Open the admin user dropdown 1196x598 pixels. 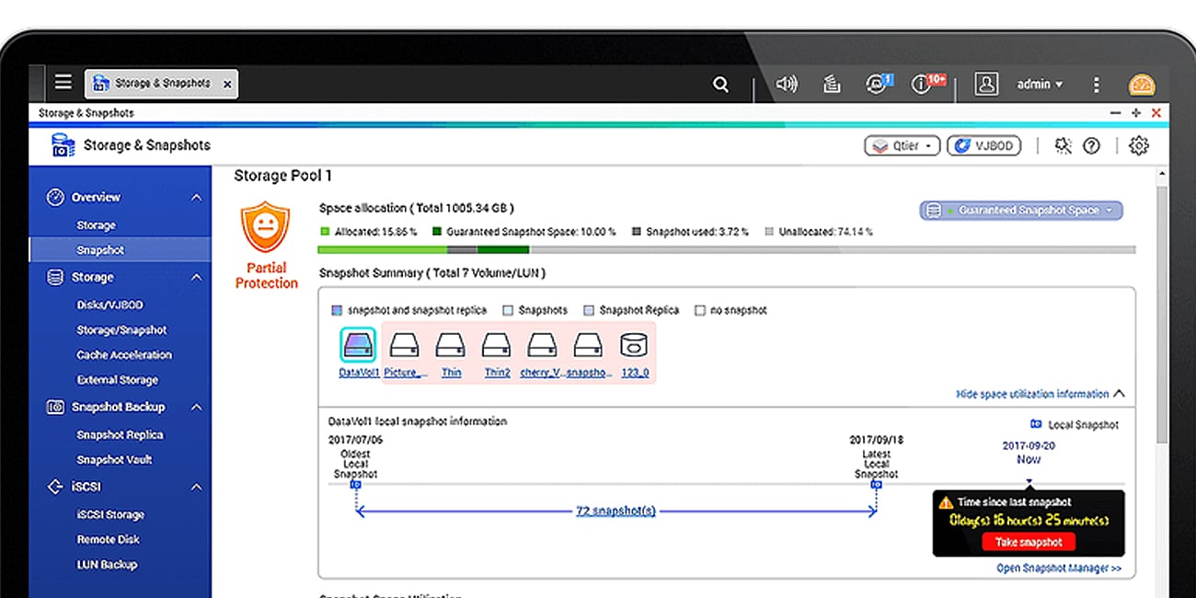[1040, 84]
